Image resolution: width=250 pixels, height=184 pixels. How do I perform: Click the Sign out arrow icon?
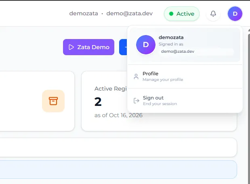tap(137, 101)
